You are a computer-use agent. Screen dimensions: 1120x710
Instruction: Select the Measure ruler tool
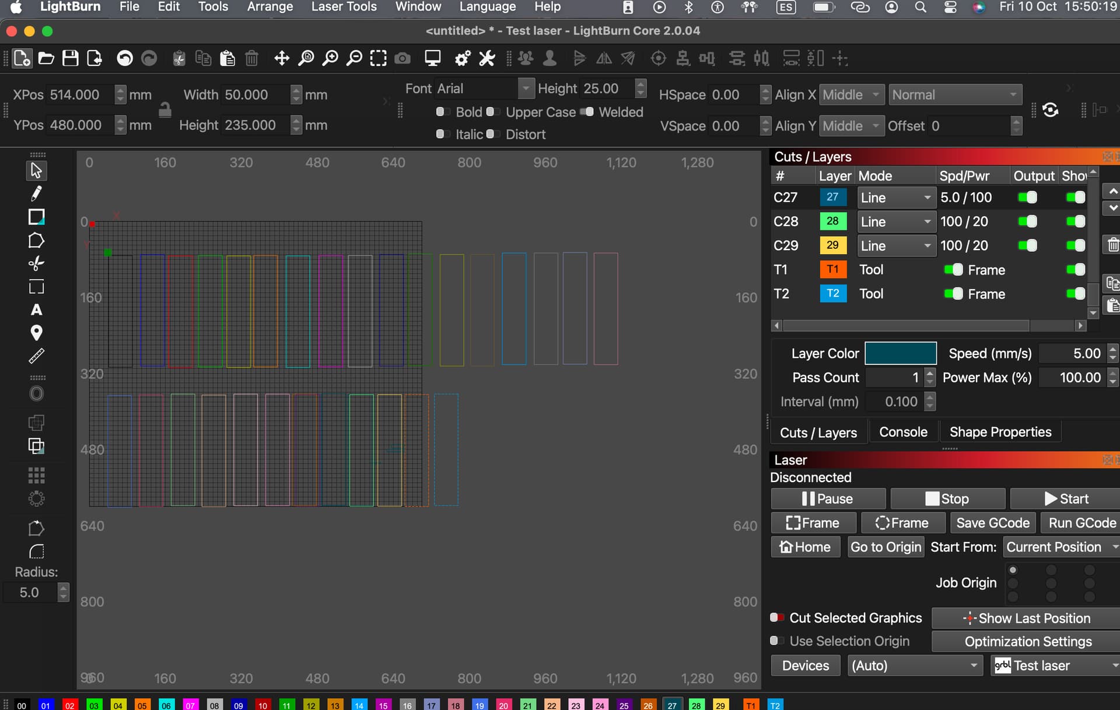(x=36, y=356)
